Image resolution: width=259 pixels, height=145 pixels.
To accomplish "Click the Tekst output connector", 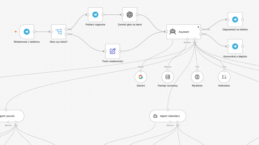I will pos(66,34).
